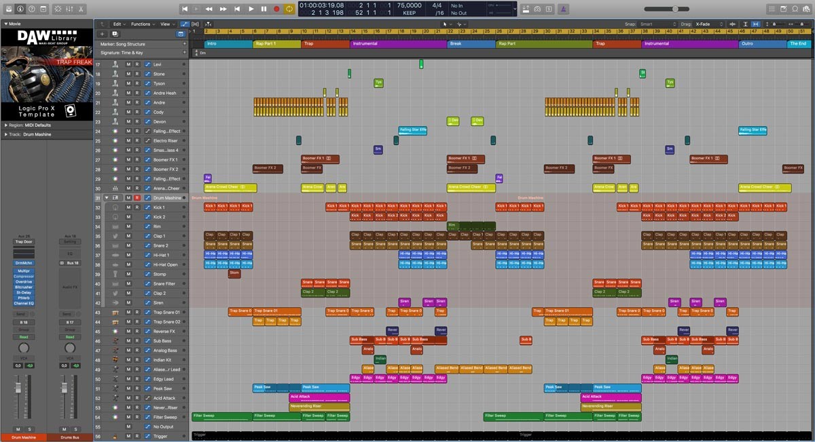Open the Mixer icon in the control bar
815x442 pixels.
(x=70, y=9)
